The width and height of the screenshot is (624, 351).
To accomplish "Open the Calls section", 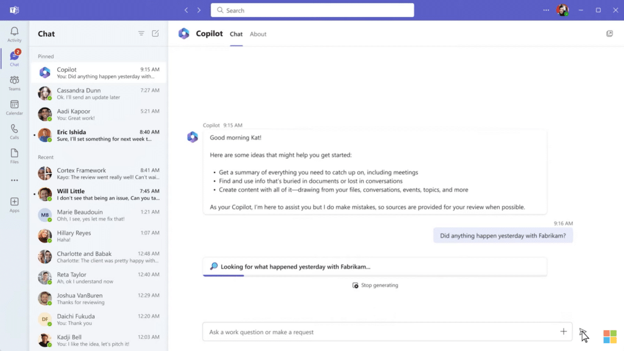I will point(14,132).
